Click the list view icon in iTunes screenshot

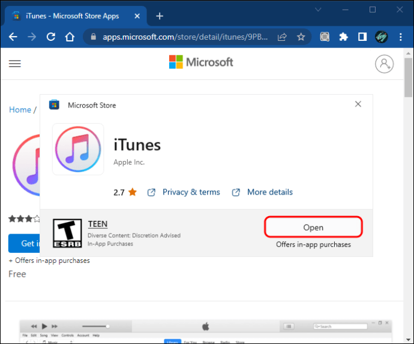point(289,327)
